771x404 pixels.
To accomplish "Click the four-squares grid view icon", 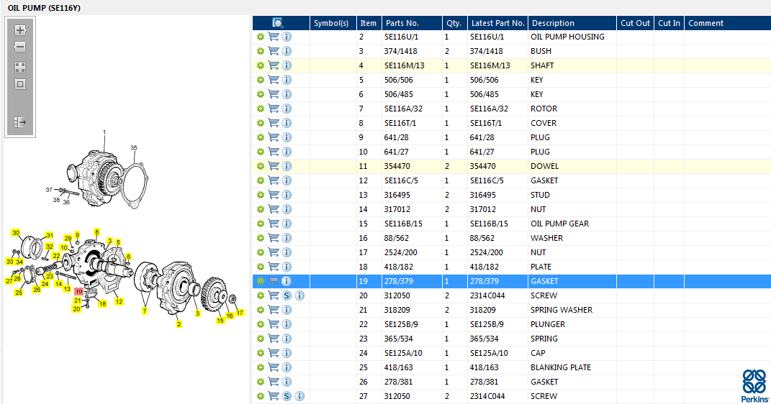I will 20,68.
